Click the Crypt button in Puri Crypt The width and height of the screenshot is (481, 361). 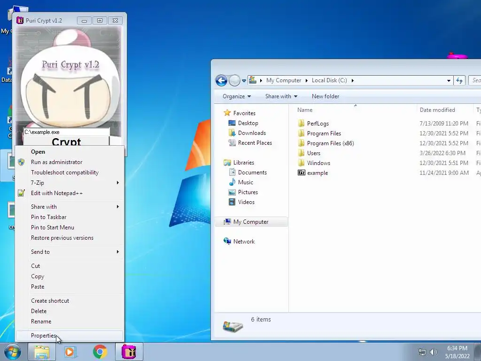66,141
